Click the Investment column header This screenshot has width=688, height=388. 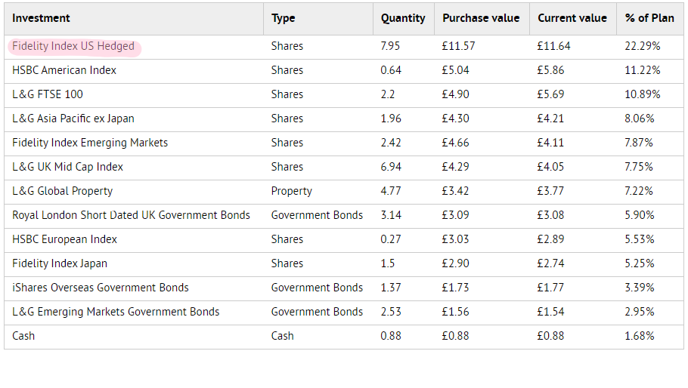point(42,18)
